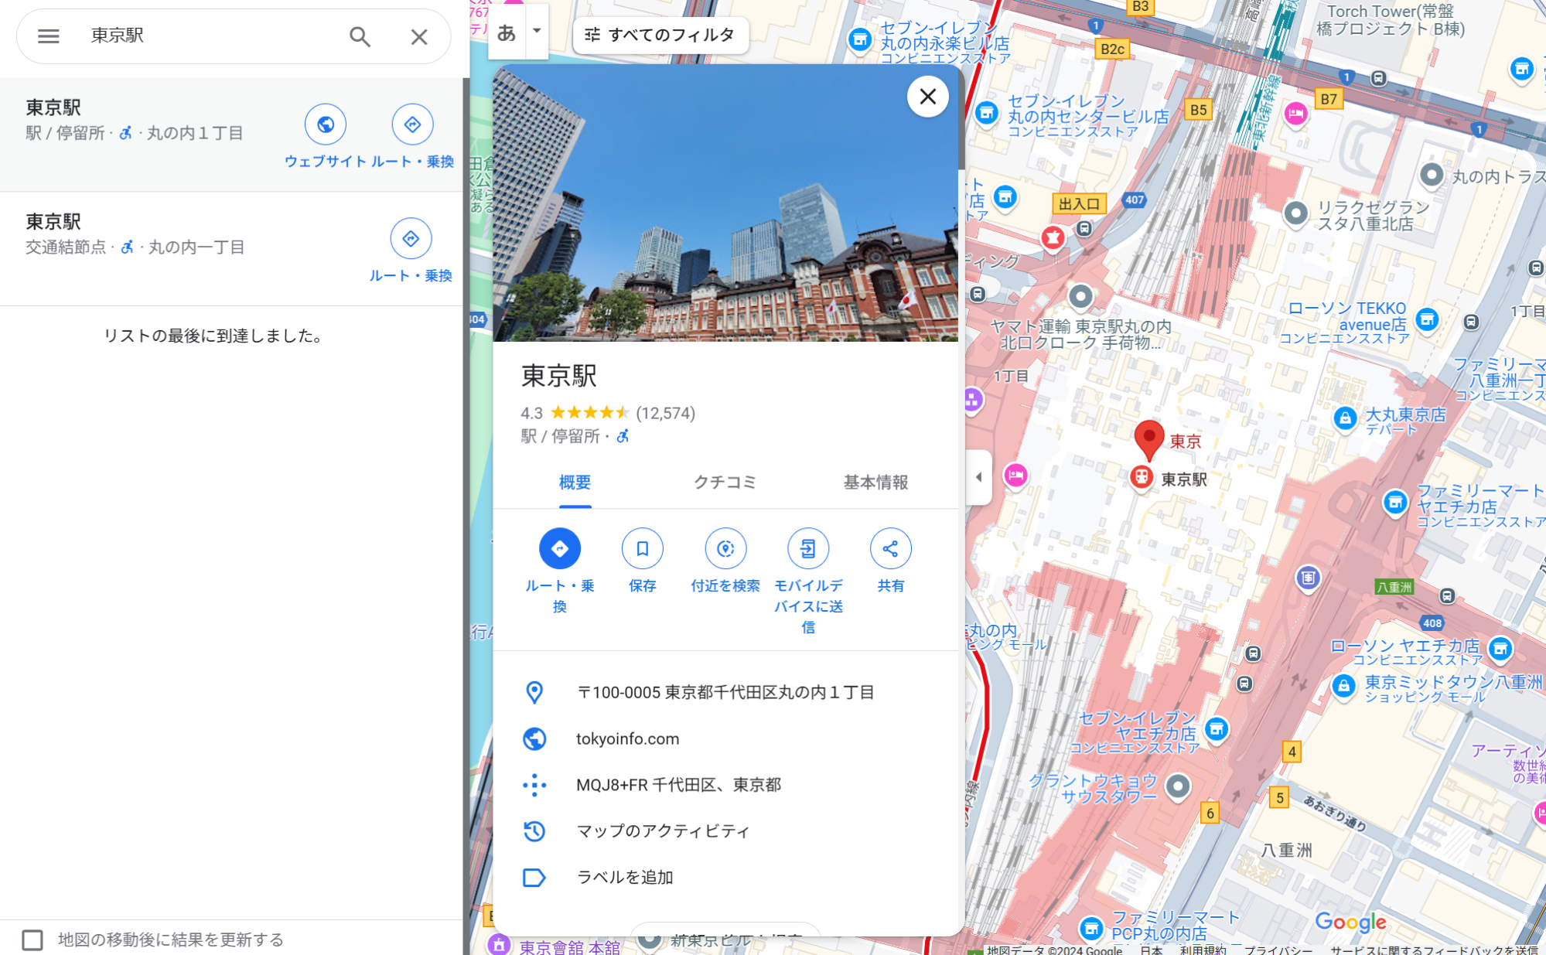1546x955 pixels.
Task: Click セブン-イレブン ヤエチカ店 marker
Action: pyautogui.click(x=1217, y=728)
